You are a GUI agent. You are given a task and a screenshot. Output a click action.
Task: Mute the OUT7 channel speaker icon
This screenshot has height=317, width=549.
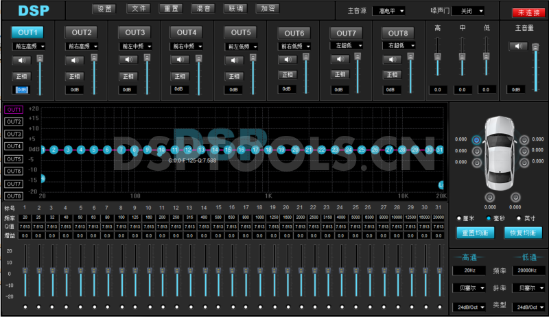(x=340, y=59)
